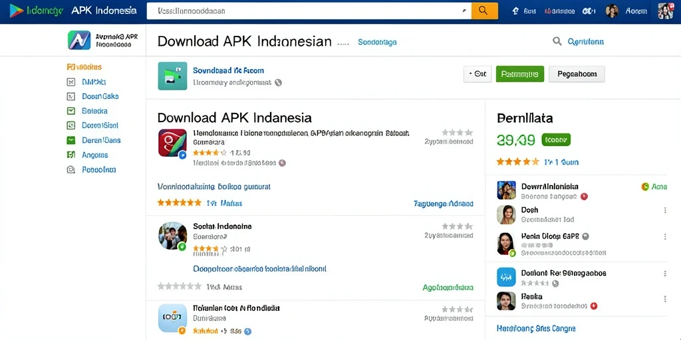Click the green Raenmnue button
Viewport: 681px width, 340px height.
[520, 74]
